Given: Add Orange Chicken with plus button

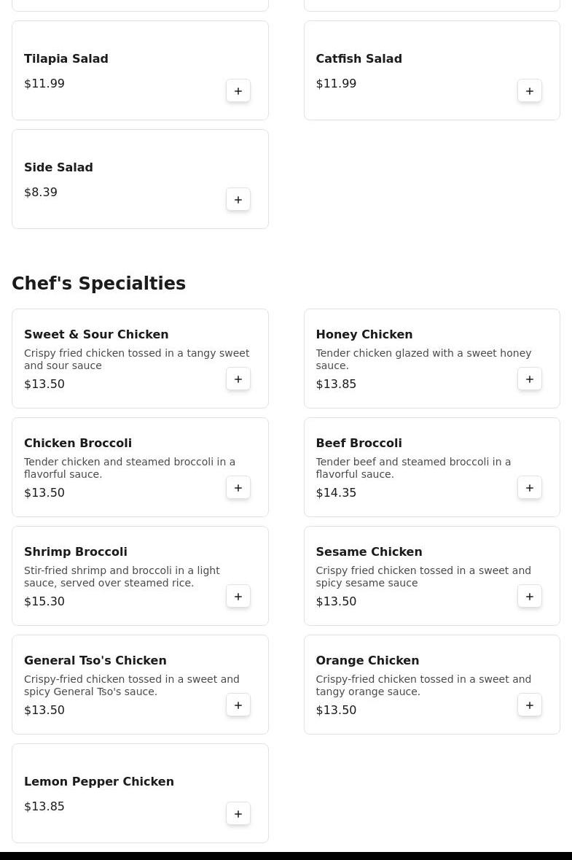Looking at the screenshot, I should [530, 705].
